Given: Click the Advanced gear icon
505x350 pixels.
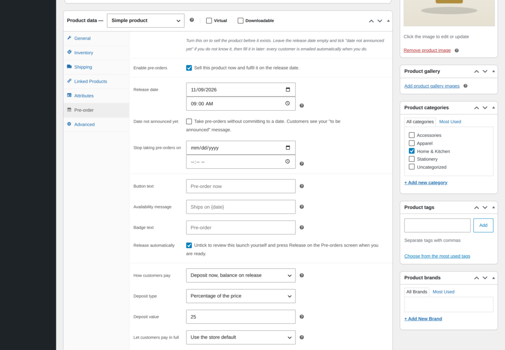Looking at the screenshot, I should point(69,124).
